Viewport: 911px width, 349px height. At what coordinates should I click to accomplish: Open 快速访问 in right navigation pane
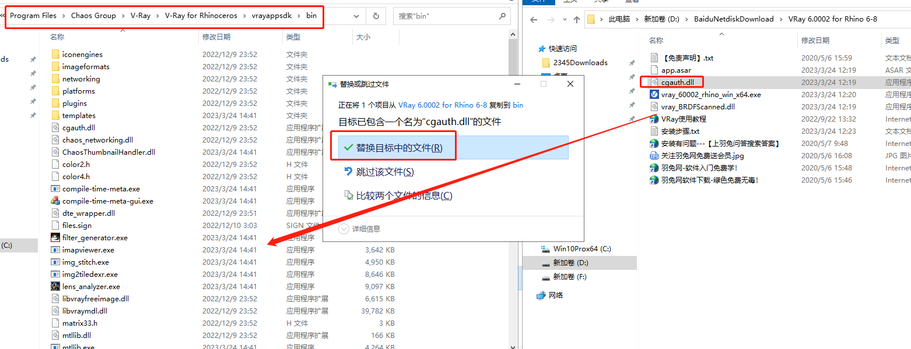click(562, 48)
